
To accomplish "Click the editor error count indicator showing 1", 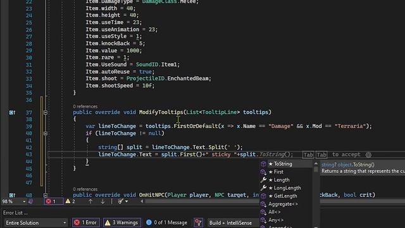I will tap(53, 201).
